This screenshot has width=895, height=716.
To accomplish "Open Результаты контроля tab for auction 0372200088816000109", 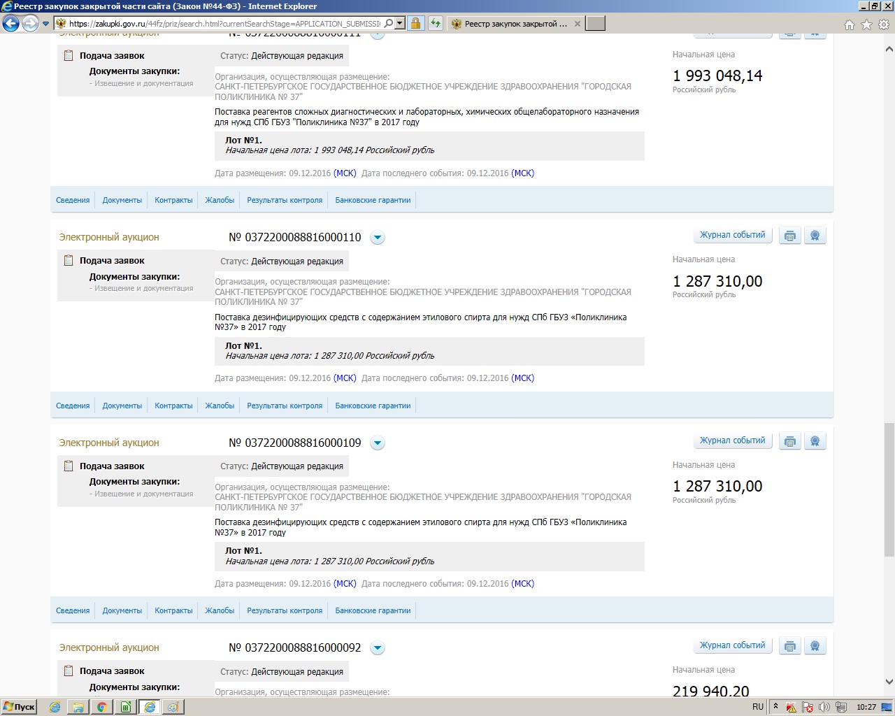I will pyautogui.click(x=285, y=610).
